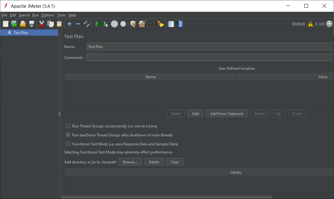This screenshot has width=334, height=199.
Task: Open the Function Helper dialog icon
Action: (x=171, y=24)
